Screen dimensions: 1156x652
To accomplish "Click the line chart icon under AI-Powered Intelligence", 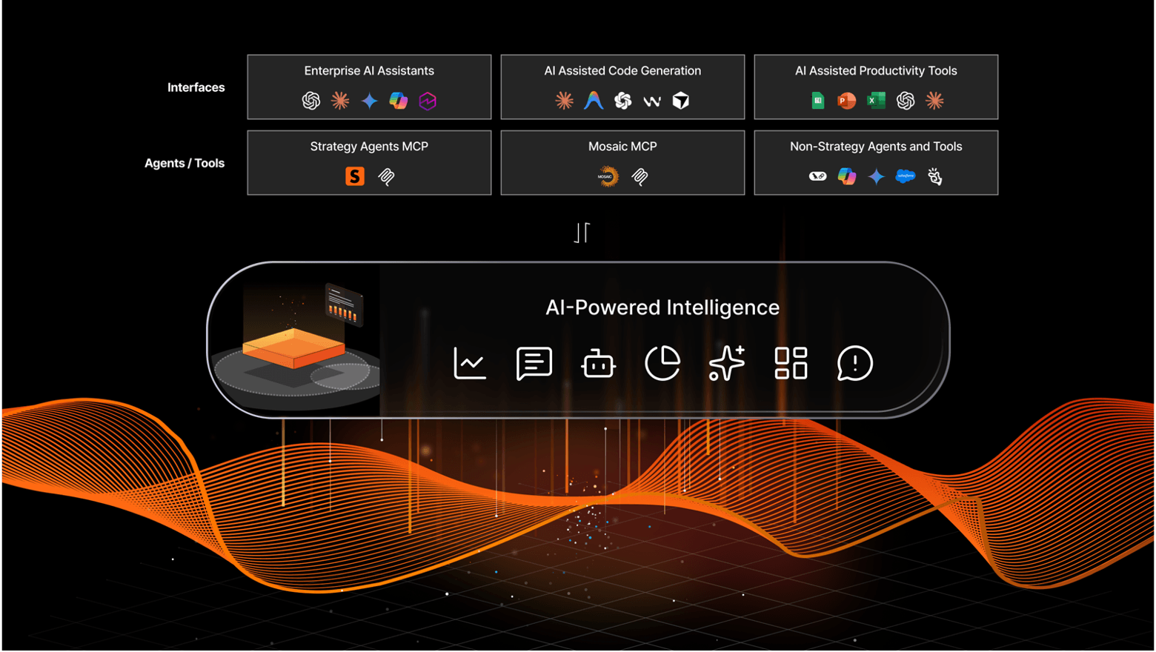I will [x=470, y=364].
